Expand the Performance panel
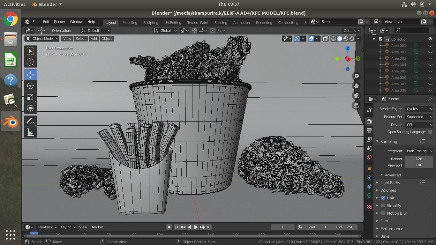Viewport: 436px width, 245px height. pyautogui.click(x=377, y=228)
